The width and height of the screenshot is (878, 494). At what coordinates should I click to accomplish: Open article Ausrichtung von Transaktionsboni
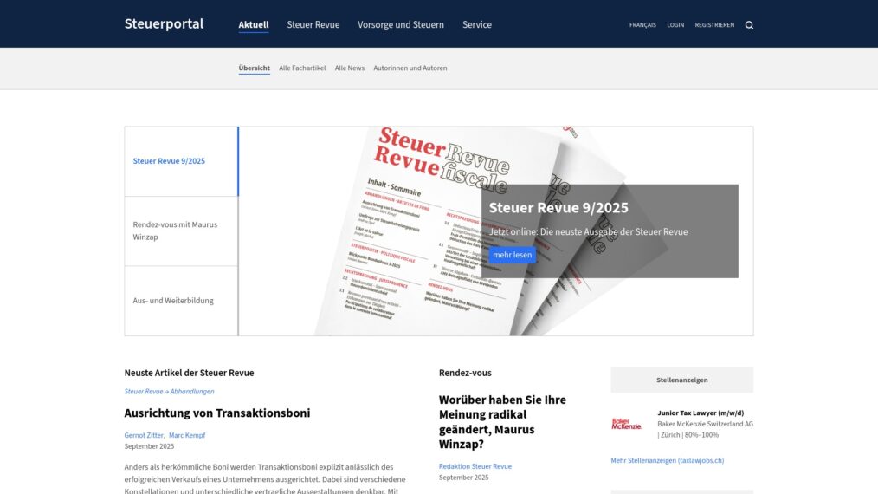click(x=217, y=413)
